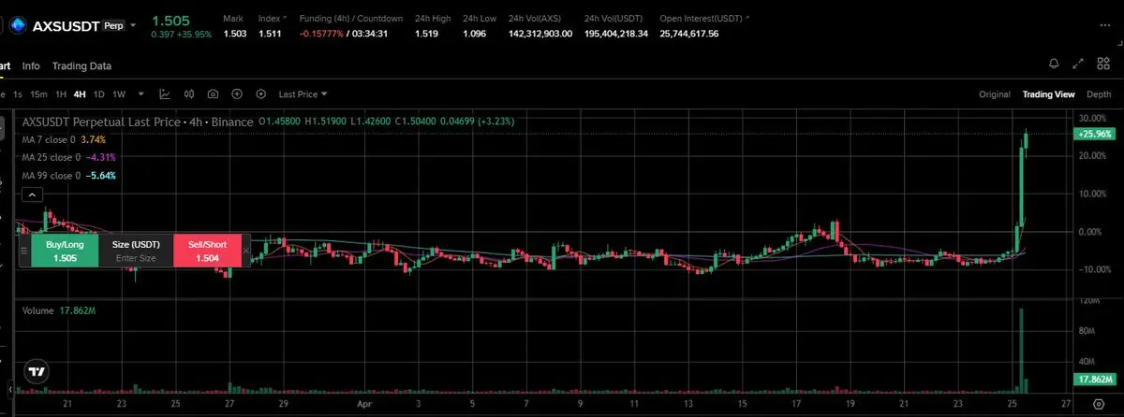Click the MA 7 close indicator legend
This screenshot has height=417, width=1124.
click(63, 138)
